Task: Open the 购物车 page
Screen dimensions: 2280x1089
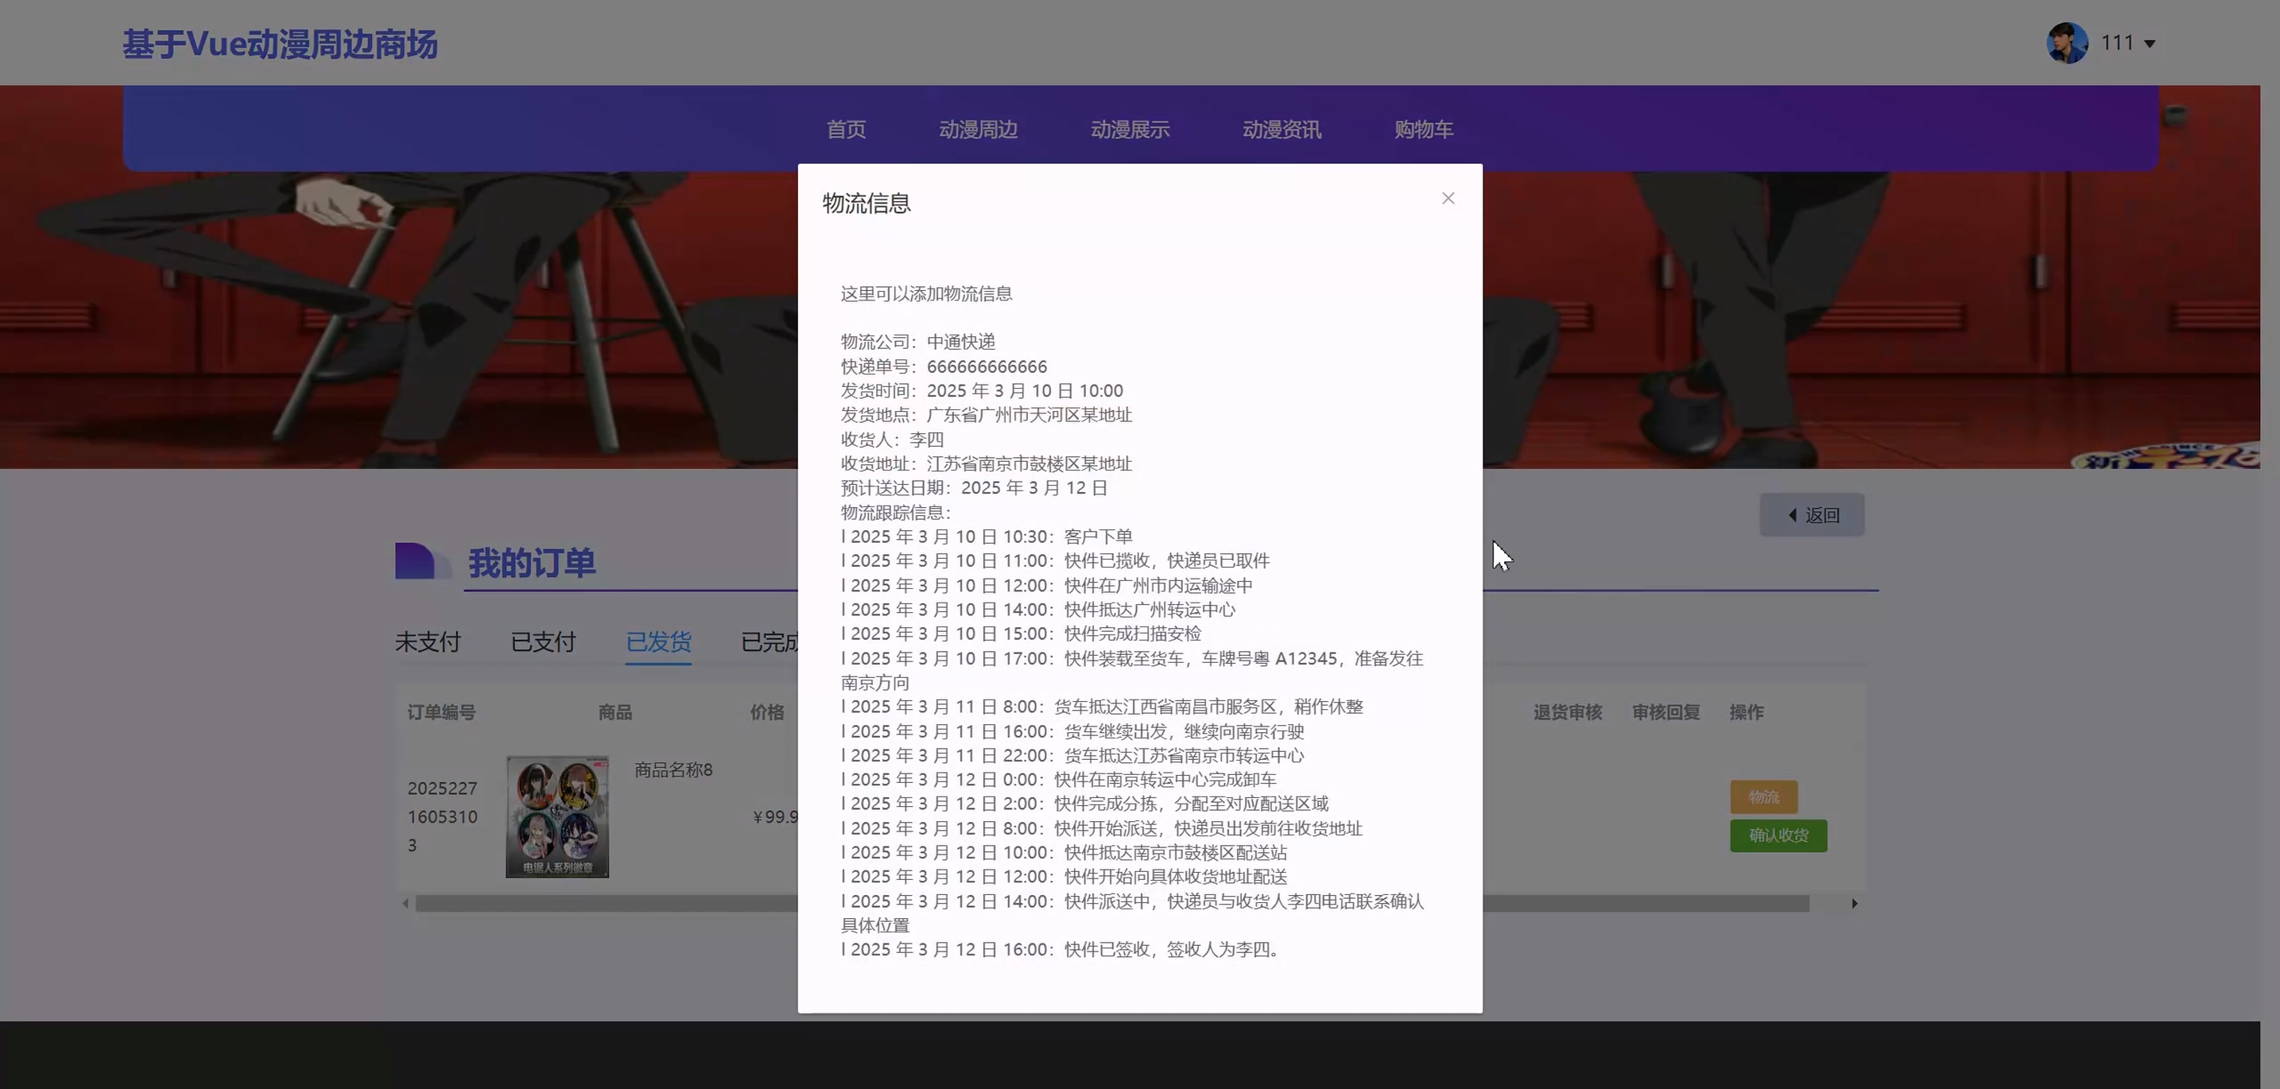Action: coord(1423,129)
